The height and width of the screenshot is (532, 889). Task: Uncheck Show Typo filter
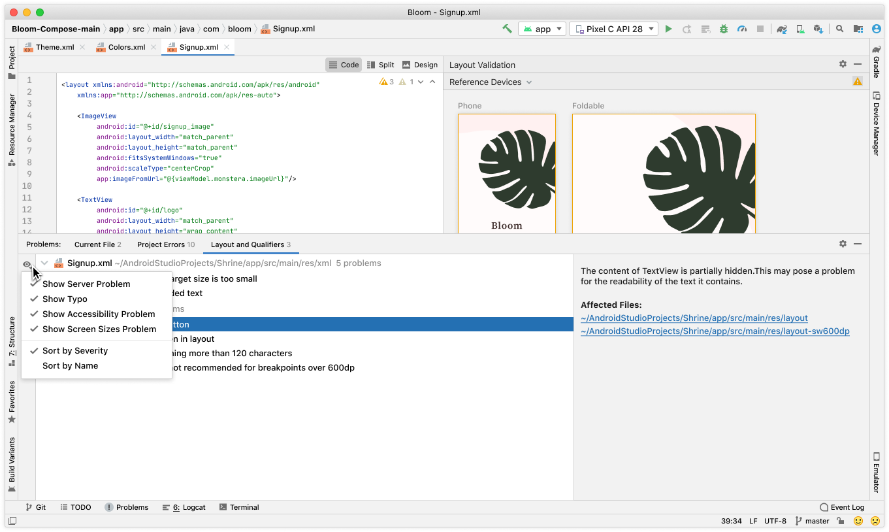[x=65, y=299]
